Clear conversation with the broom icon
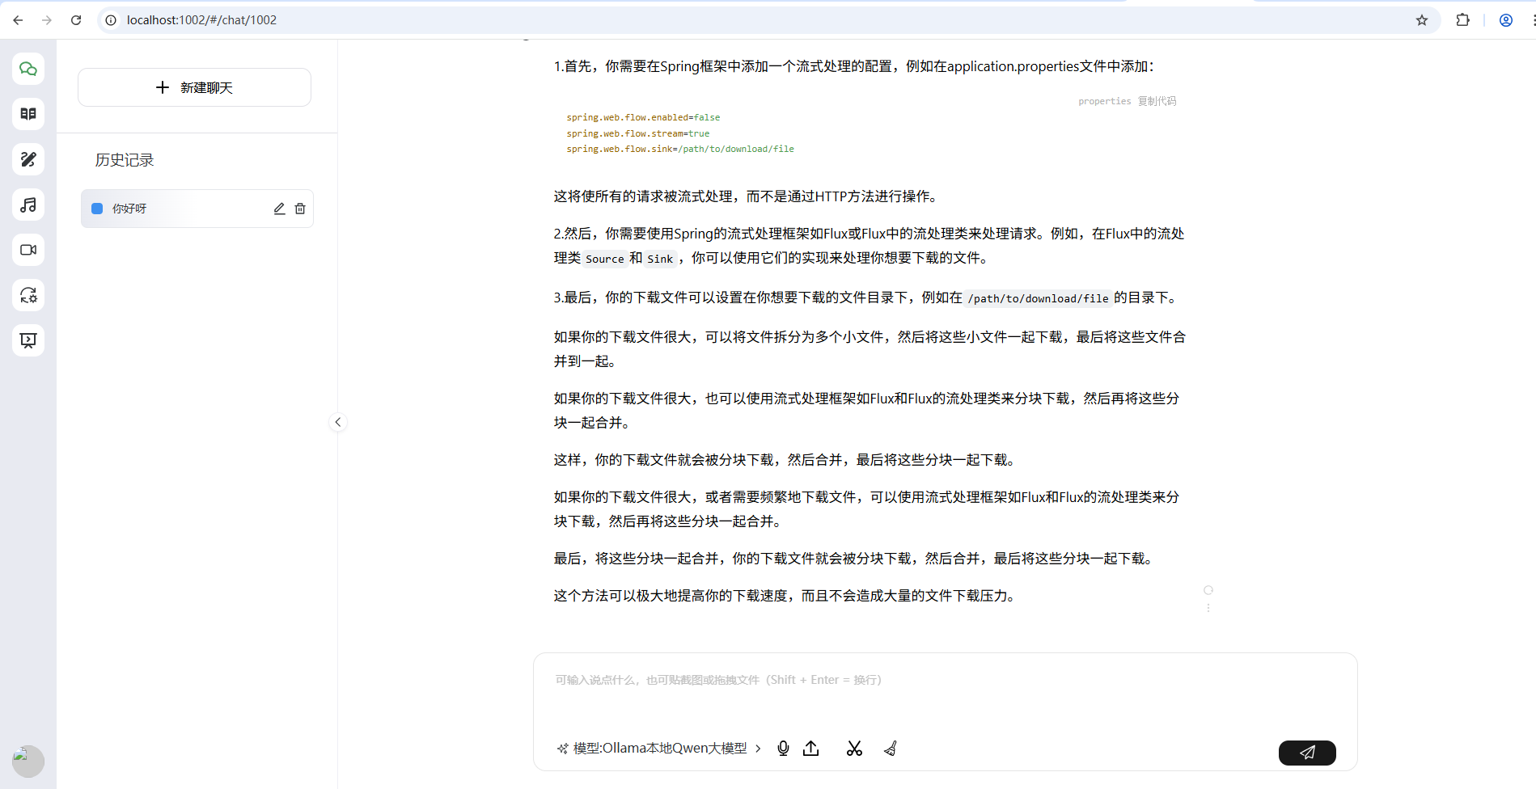This screenshot has height=789, width=1536. [891, 749]
